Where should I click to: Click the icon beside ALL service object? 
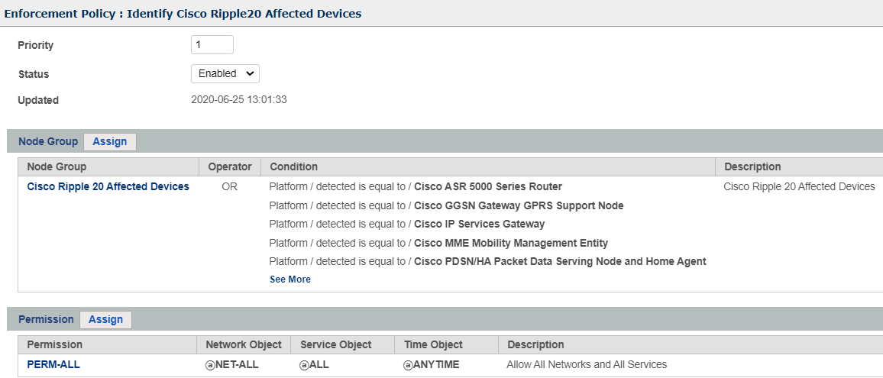pyautogui.click(x=304, y=365)
